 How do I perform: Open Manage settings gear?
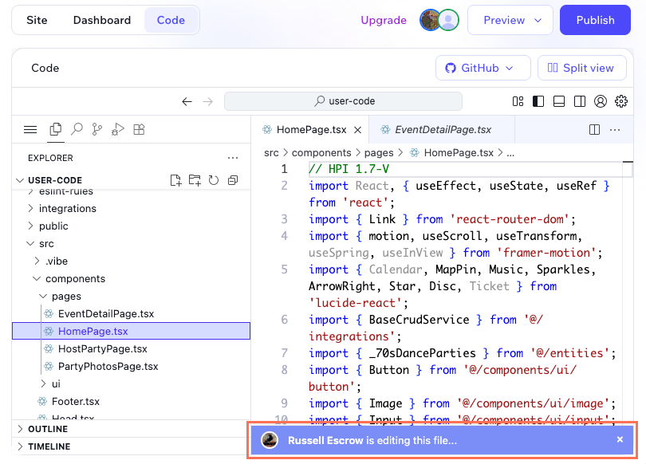[x=621, y=101]
